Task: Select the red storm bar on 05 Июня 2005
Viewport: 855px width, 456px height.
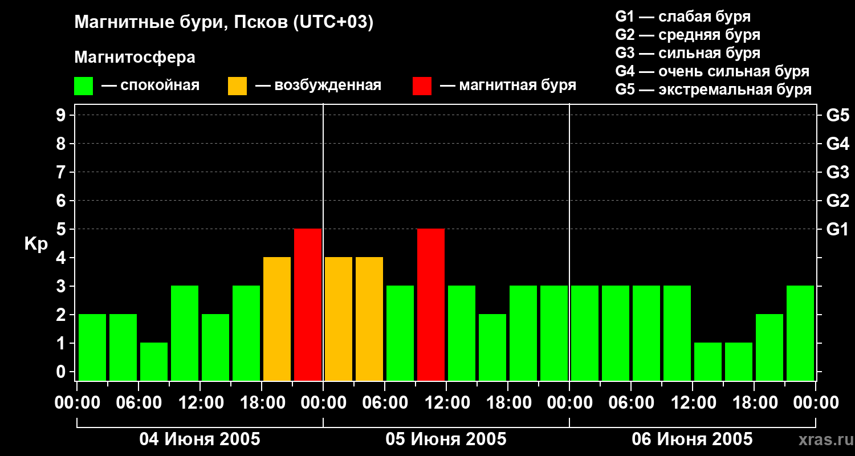Action: tap(431, 304)
